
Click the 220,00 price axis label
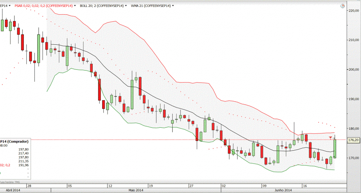pos(354,10)
